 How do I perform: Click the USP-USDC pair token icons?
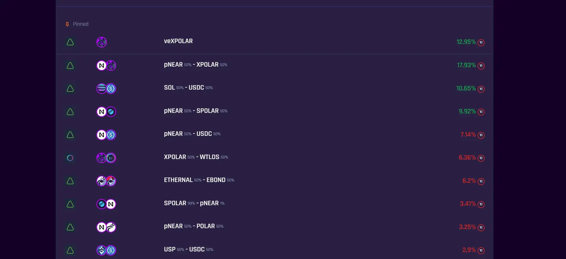pyautogui.click(x=106, y=250)
